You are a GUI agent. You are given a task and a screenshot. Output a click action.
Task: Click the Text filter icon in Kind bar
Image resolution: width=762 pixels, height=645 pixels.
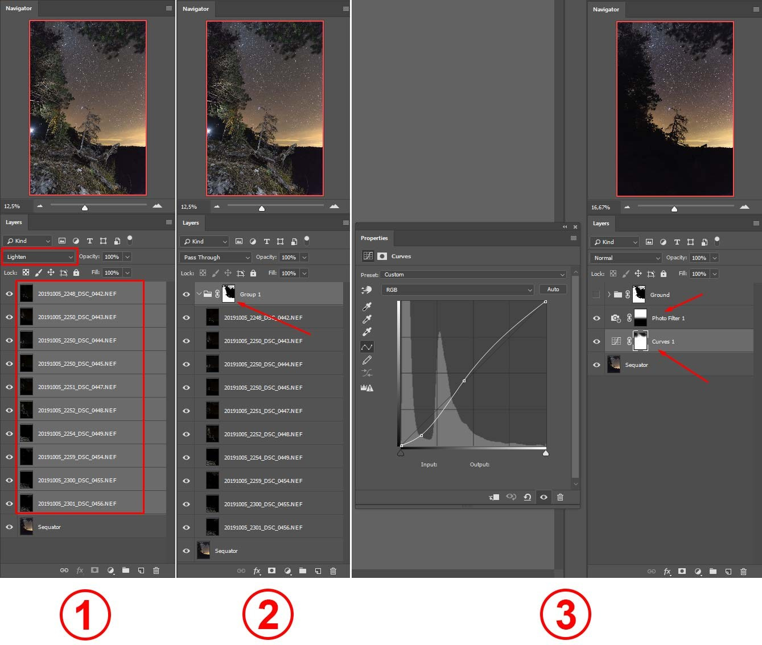[x=89, y=241]
